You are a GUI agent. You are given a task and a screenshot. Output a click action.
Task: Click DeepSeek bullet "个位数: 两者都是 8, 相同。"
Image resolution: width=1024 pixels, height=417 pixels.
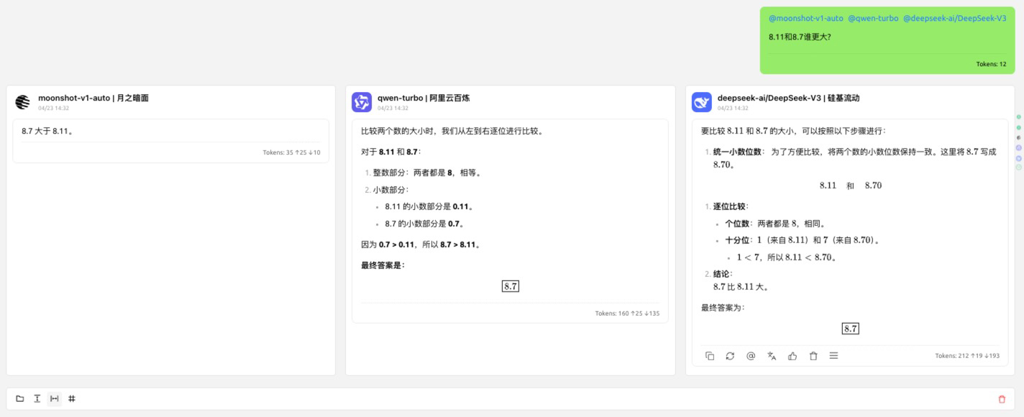(x=776, y=224)
